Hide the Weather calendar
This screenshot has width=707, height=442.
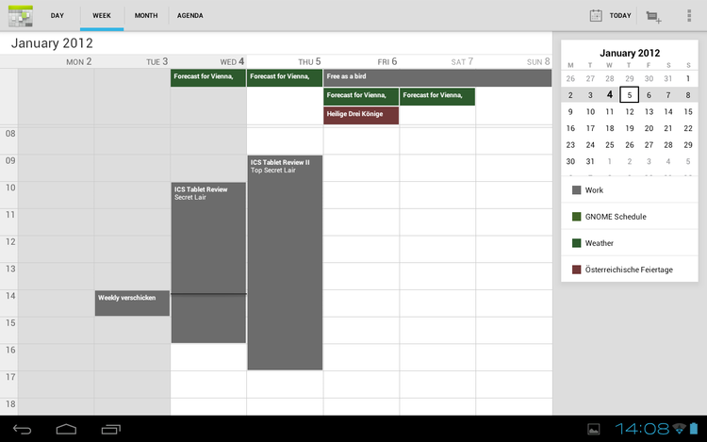point(577,243)
